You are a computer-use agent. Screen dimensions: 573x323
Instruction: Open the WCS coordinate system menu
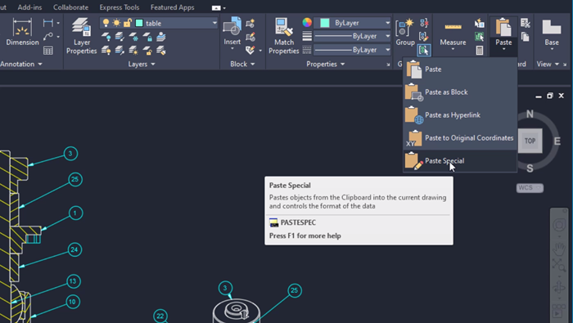(x=530, y=188)
